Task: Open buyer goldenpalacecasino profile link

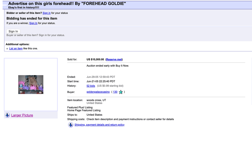Action: (x=98, y=92)
